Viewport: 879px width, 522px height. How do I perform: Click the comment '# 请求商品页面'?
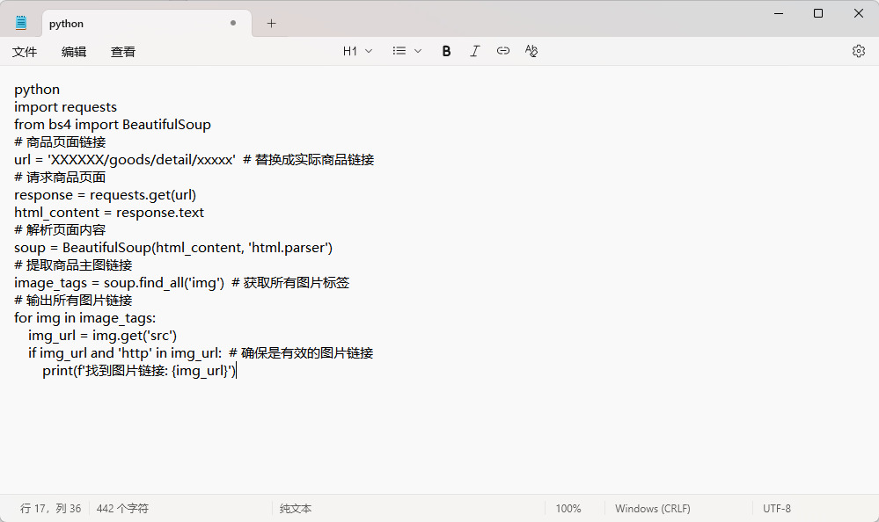(60, 178)
